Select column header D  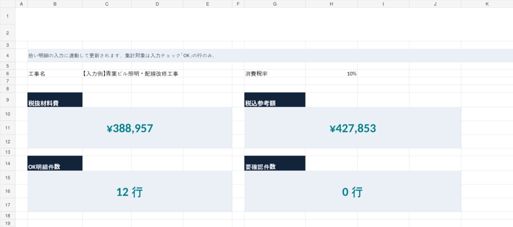click(x=157, y=4)
